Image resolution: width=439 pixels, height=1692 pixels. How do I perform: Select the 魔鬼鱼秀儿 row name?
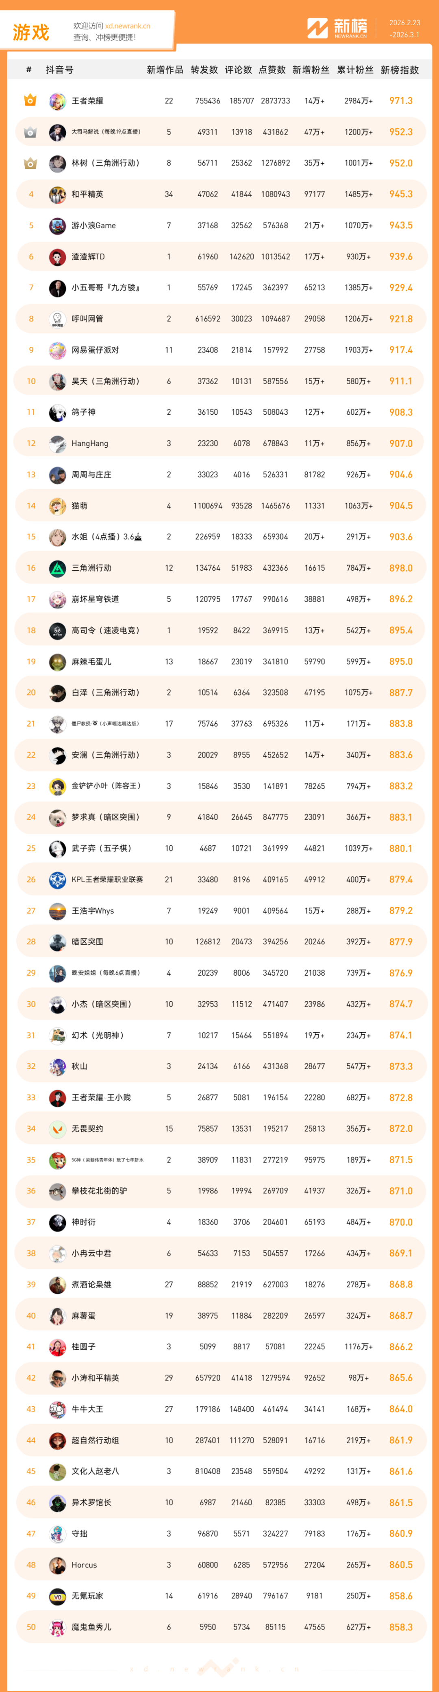(91, 1627)
